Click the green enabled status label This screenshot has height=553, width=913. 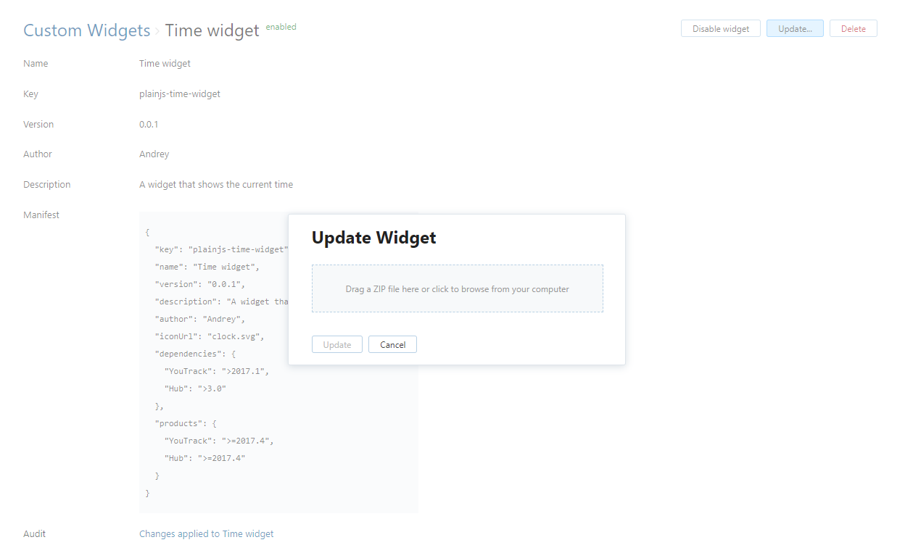coord(281,27)
